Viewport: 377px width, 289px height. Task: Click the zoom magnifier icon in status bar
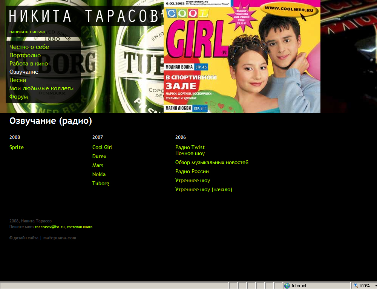pyautogui.click(x=356, y=286)
